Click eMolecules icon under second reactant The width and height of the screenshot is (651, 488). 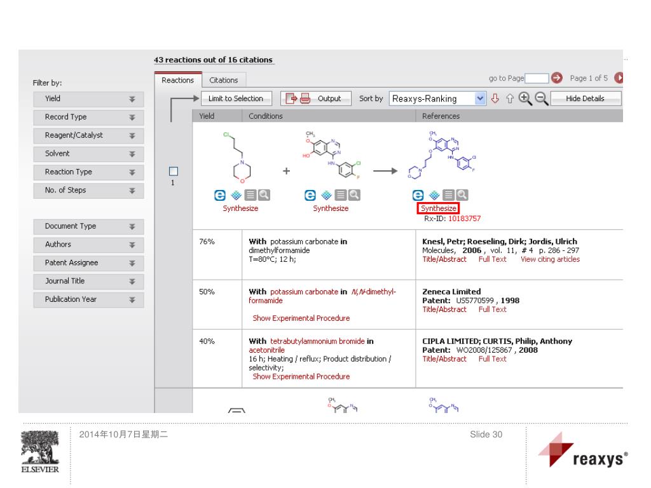pos(310,195)
